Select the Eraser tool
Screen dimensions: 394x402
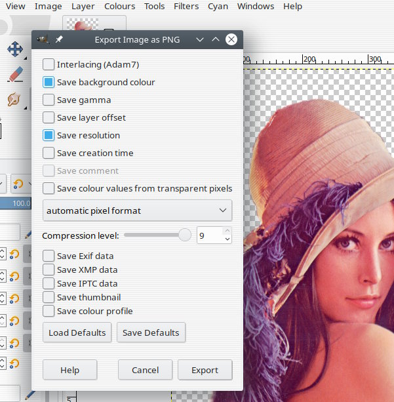pos(15,74)
